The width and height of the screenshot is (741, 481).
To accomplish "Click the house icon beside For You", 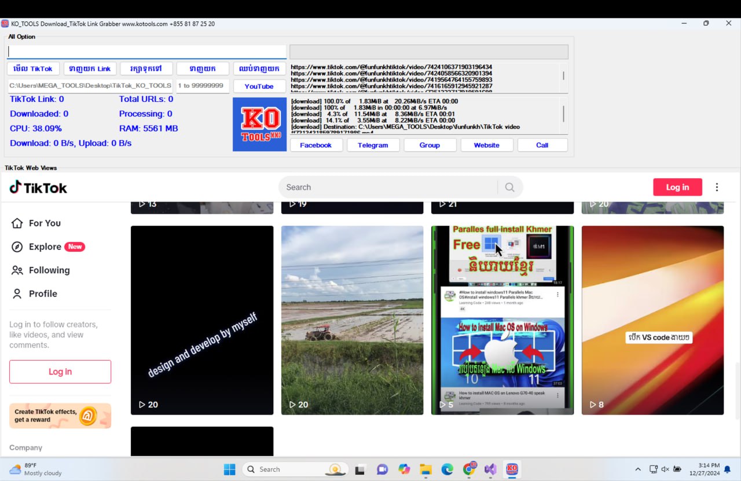I will click(x=17, y=223).
